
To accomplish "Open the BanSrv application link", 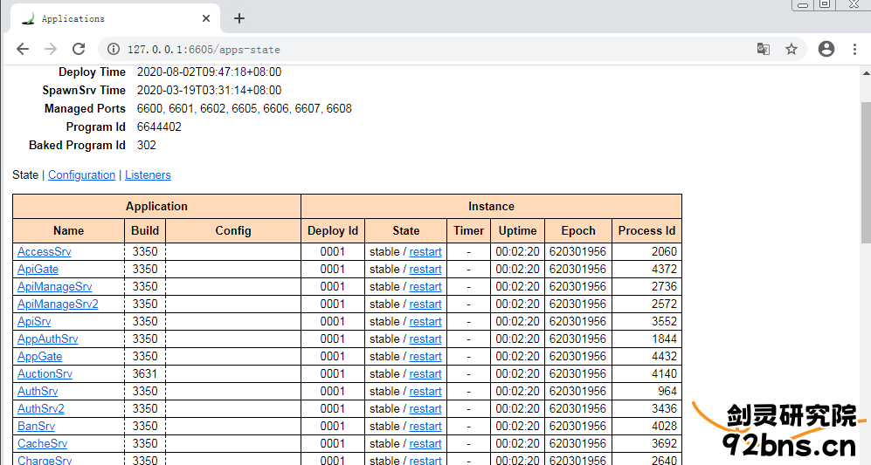I will 36,426.
